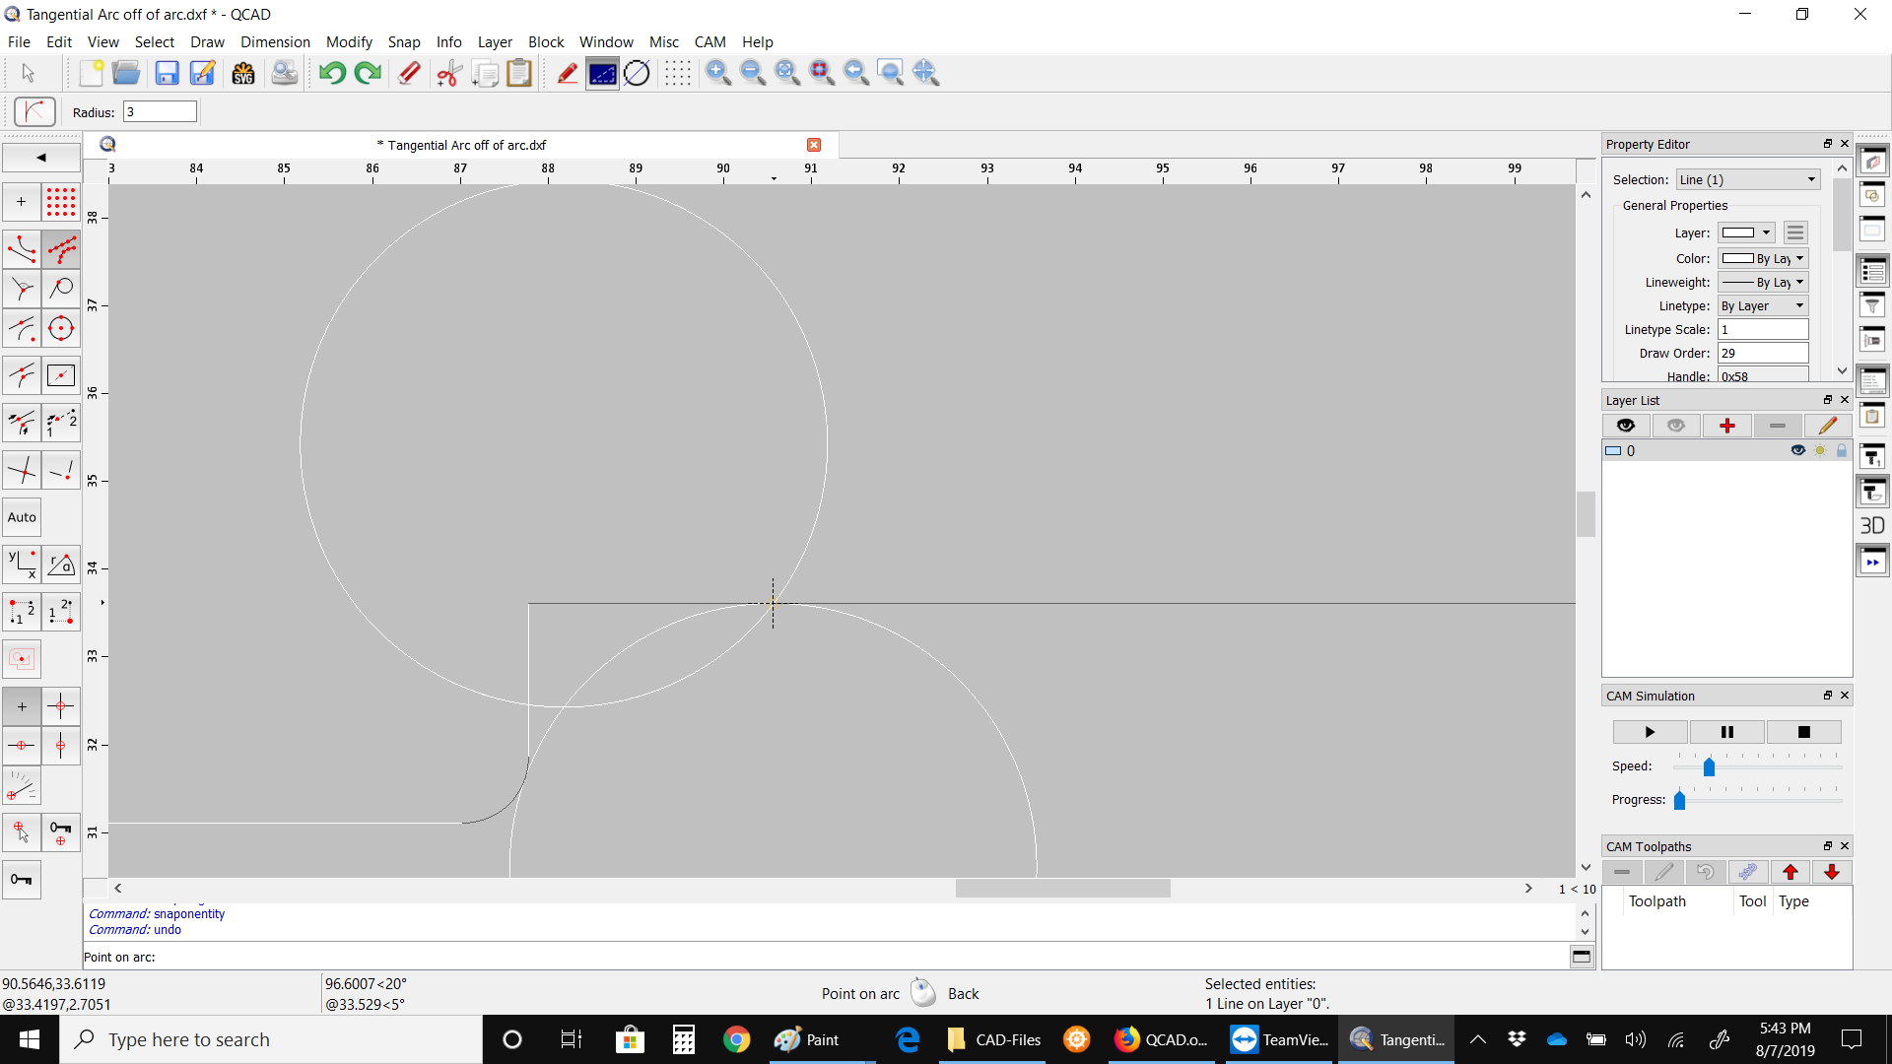Click the Save floppy disk icon
1892x1064 pixels.
pyautogui.click(x=167, y=73)
